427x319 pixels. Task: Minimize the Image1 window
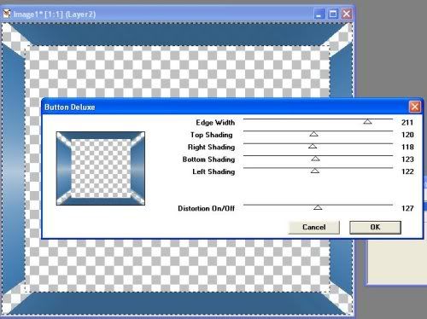click(319, 14)
